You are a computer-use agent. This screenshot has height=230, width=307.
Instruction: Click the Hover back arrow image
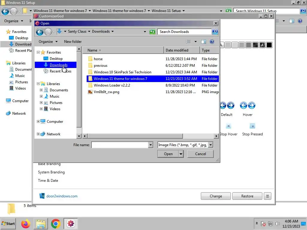point(243,105)
